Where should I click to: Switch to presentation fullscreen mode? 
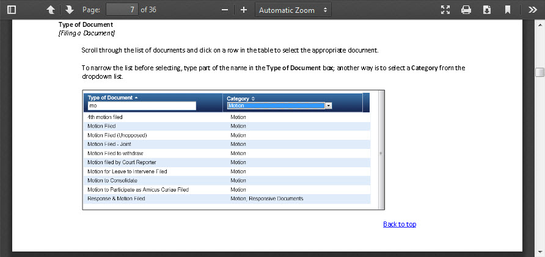[x=445, y=10]
